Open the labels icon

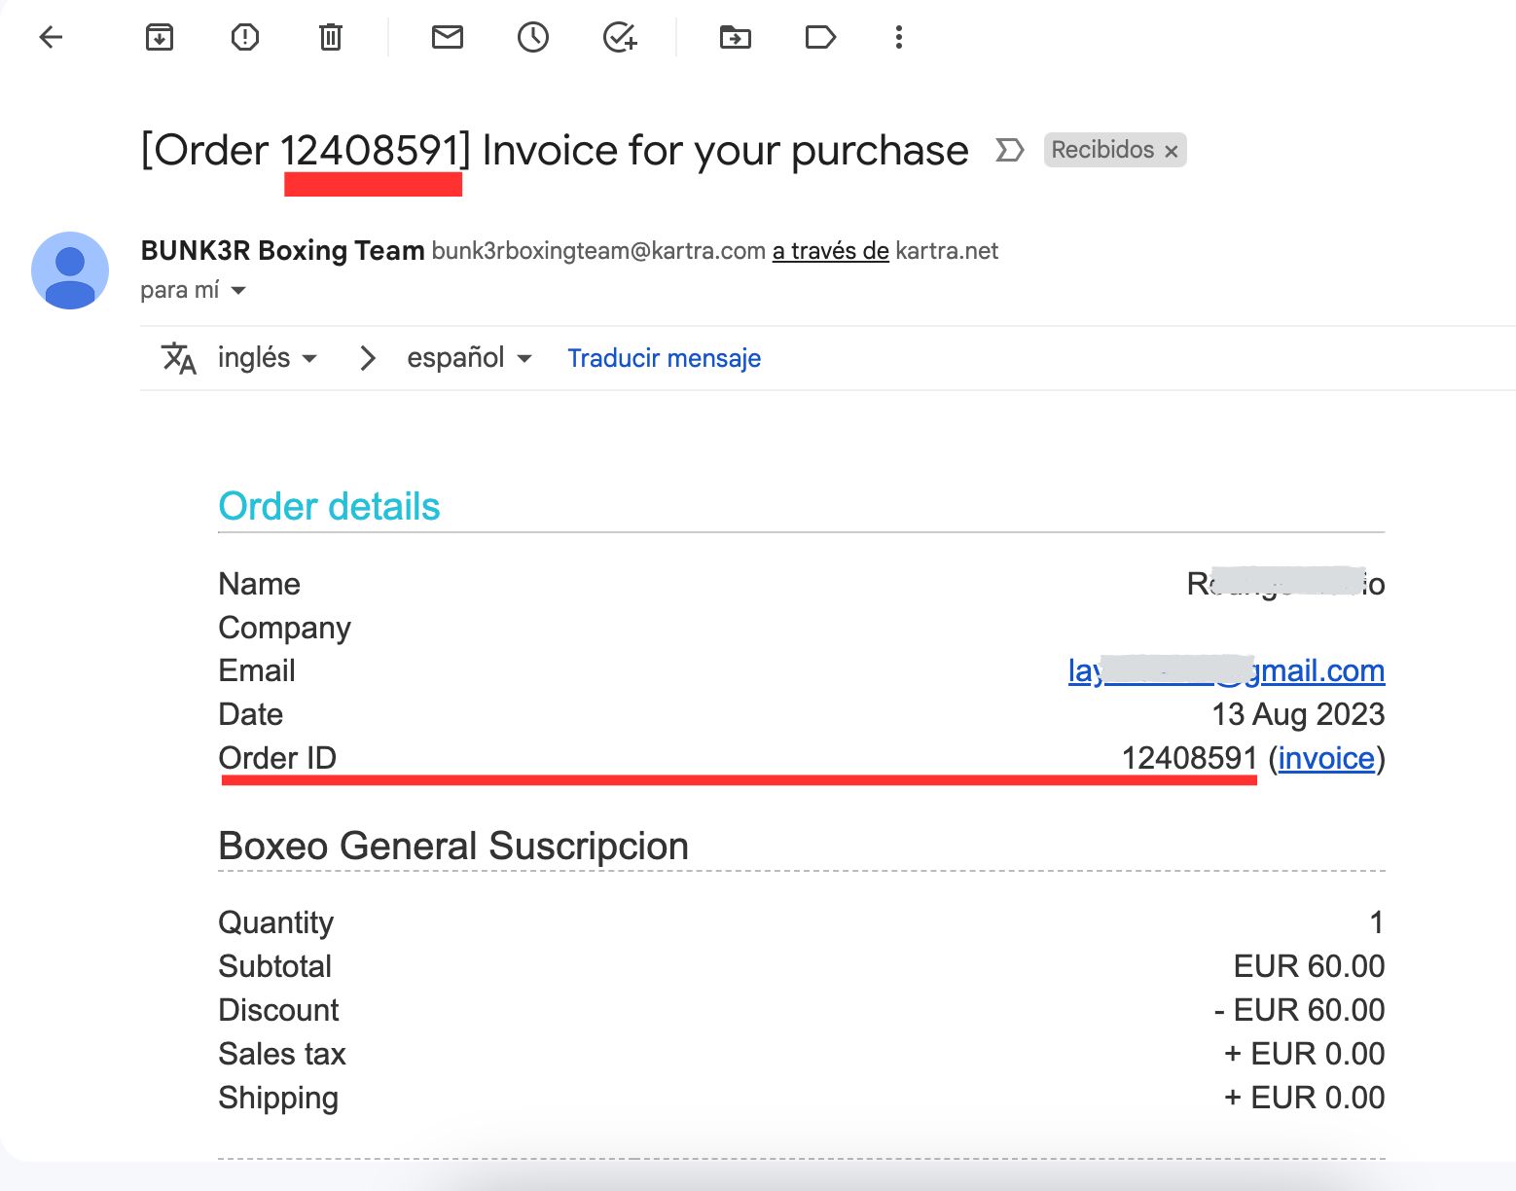[x=820, y=38]
